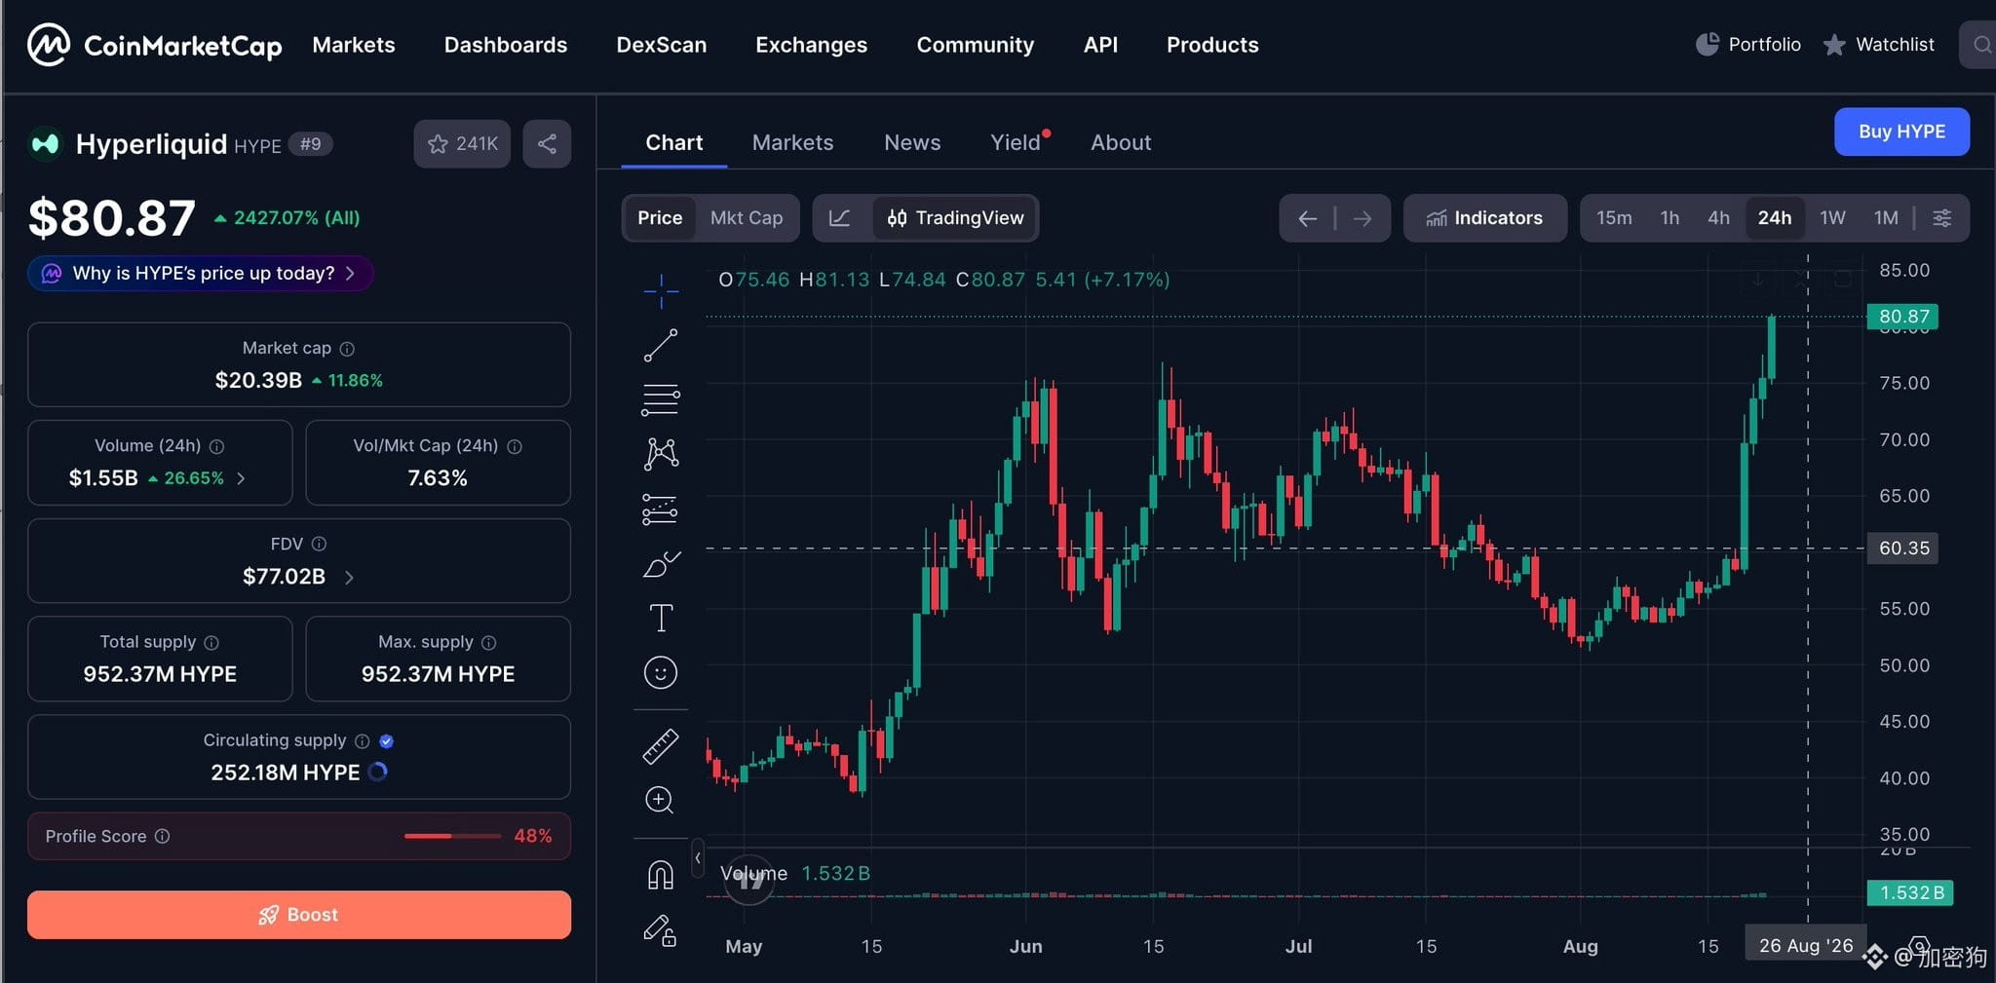Set chart interval to 15m
The height and width of the screenshot is (983, 1996).
pos(1614,218)
